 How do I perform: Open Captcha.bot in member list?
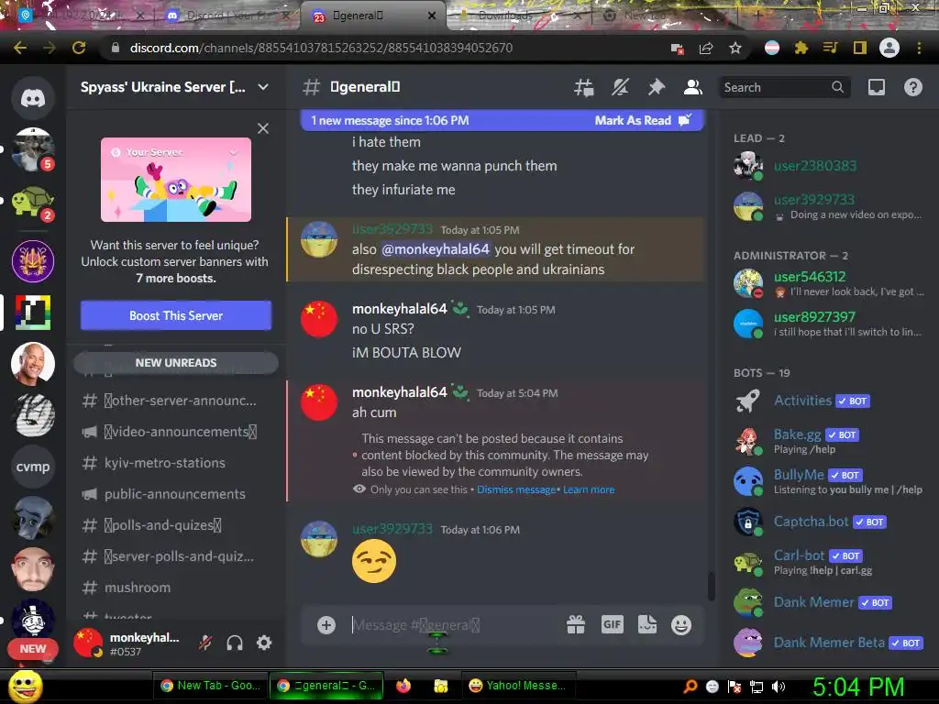(x=828, y=522)
